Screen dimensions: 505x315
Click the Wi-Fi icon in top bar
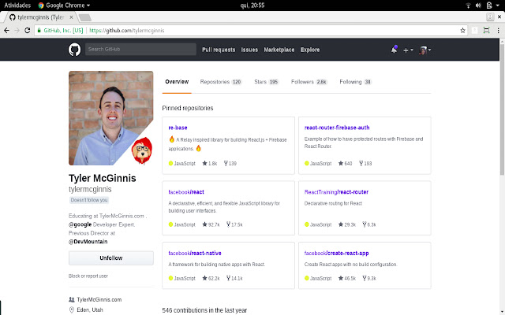[x=468, y=6]
